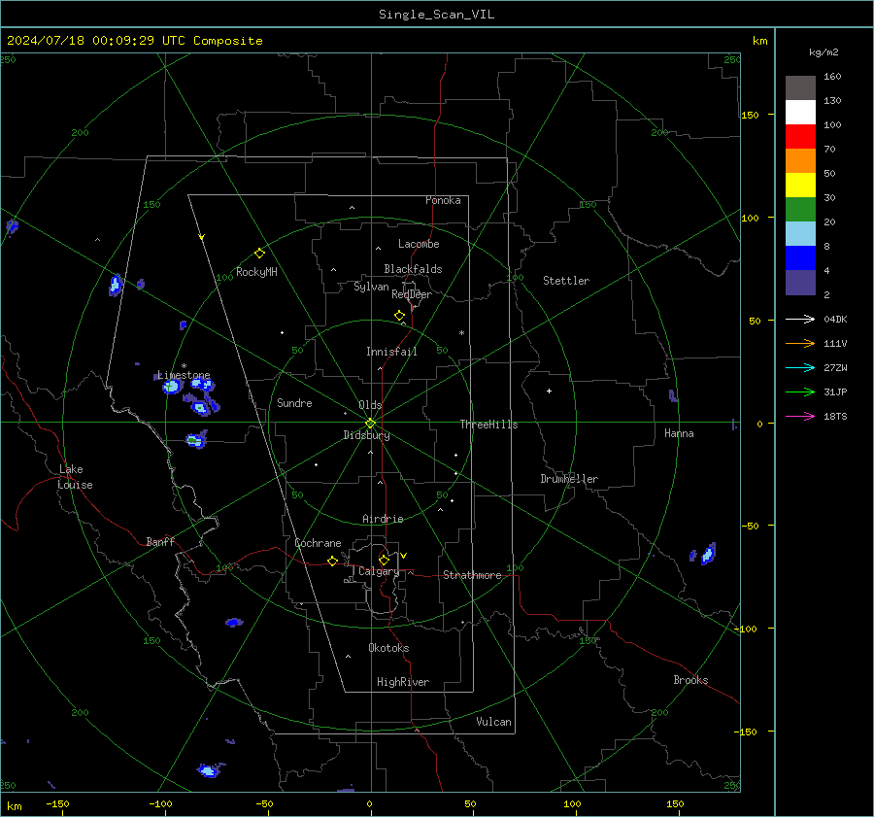Pick the blue 4-8 legend swatch

pyautogui.click(x=800, y=257)
